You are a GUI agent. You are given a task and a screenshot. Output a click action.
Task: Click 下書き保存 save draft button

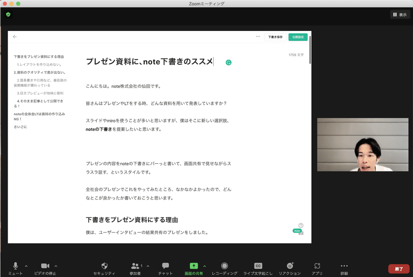tap(275, 37)
